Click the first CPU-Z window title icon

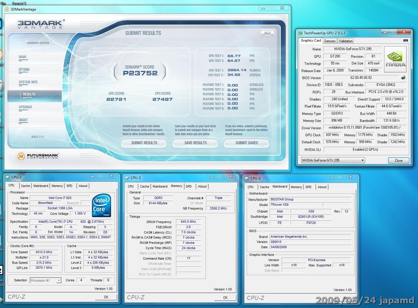coord(8,177)
